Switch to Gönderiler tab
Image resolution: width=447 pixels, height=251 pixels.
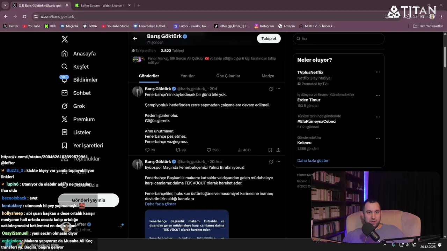point(149,76)
